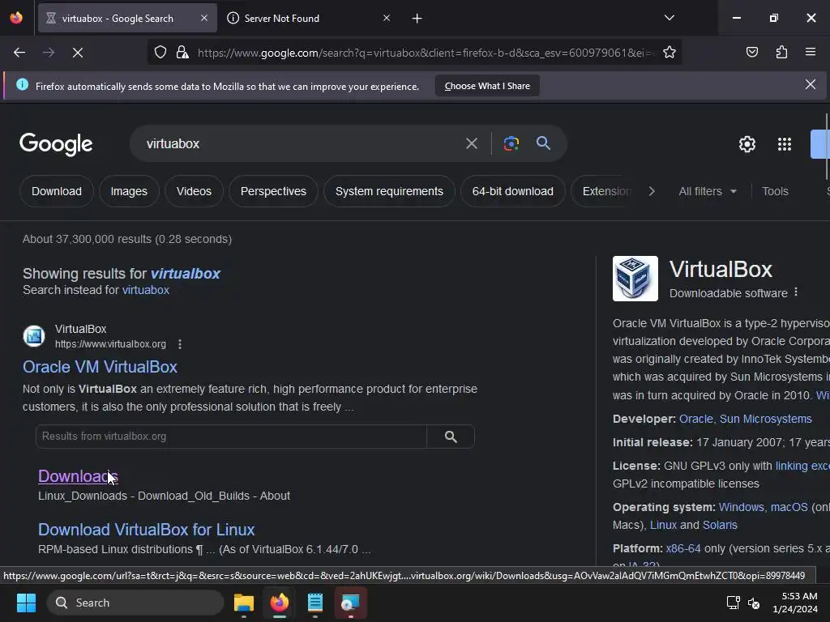Dismiss the Firefox data notification bar
The image size is (830, 622).
[x=811, y=84]
